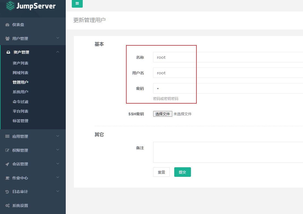This screenshot has width=303, height=214.
Task: Open 标签管理 submenu
Action: click(x=21, y=121)
